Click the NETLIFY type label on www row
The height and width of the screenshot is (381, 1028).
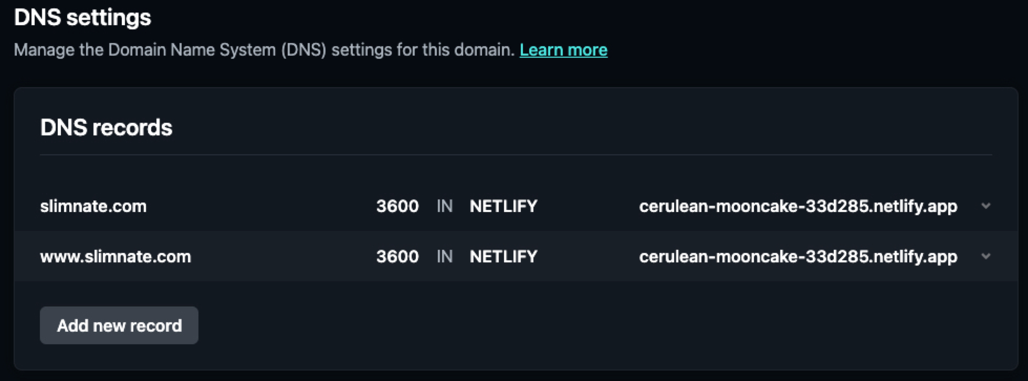coord(502,257)
